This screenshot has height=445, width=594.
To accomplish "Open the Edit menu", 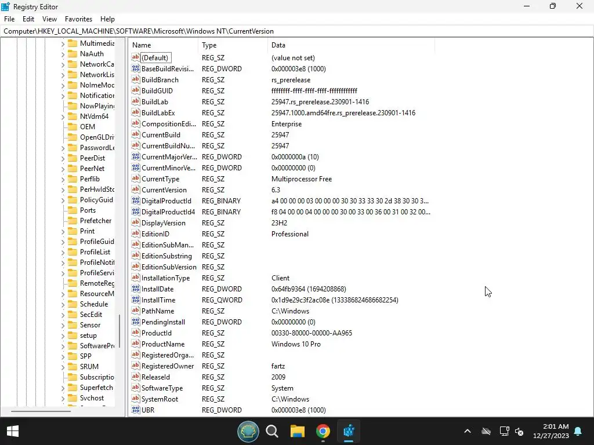I will point(28,19).
